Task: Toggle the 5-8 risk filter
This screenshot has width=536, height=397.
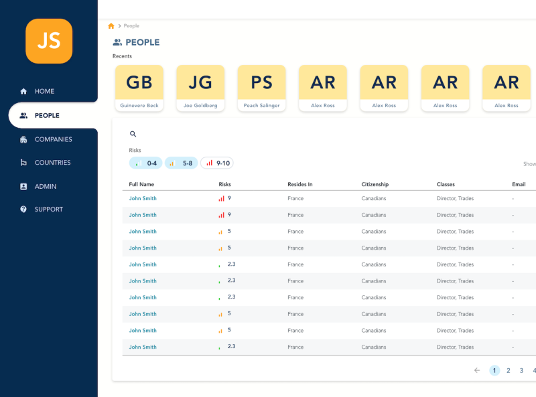Action: (x=180, y=163)
